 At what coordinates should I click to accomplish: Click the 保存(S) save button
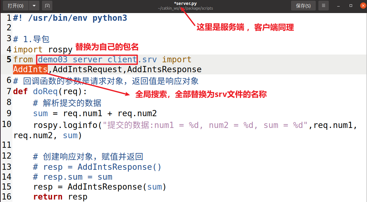click(x=303, y=6)
